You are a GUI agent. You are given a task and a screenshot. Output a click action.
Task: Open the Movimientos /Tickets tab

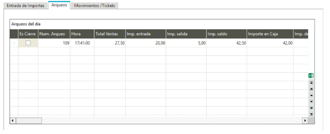(x=95, y=6)
